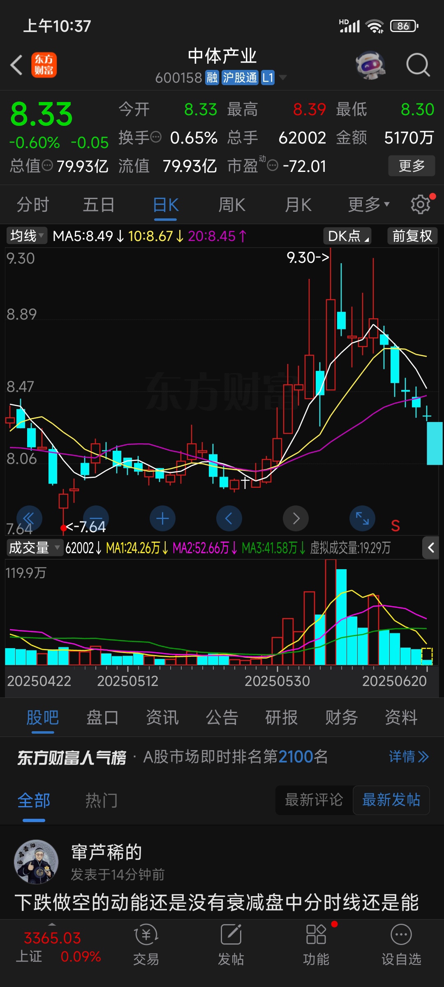
Task: Open DK点 dropdown
Action: click(x=347, y=236)
